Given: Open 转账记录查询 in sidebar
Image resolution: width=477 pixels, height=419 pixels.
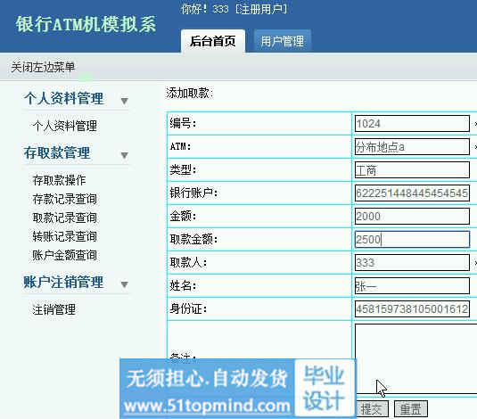Looking at the screenshot, I should pos(65,236).
